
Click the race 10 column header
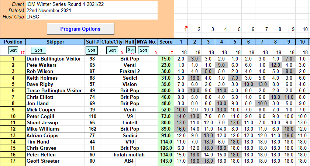click(x=303, y=42)
